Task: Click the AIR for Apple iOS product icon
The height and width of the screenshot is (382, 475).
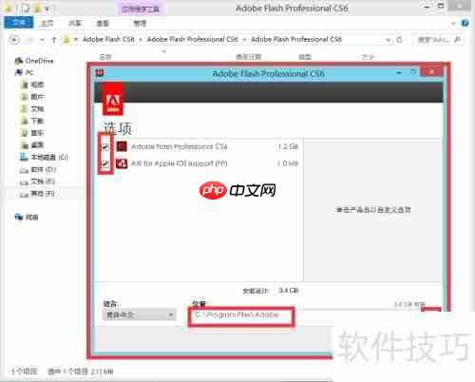Action: tap(122, 163)
